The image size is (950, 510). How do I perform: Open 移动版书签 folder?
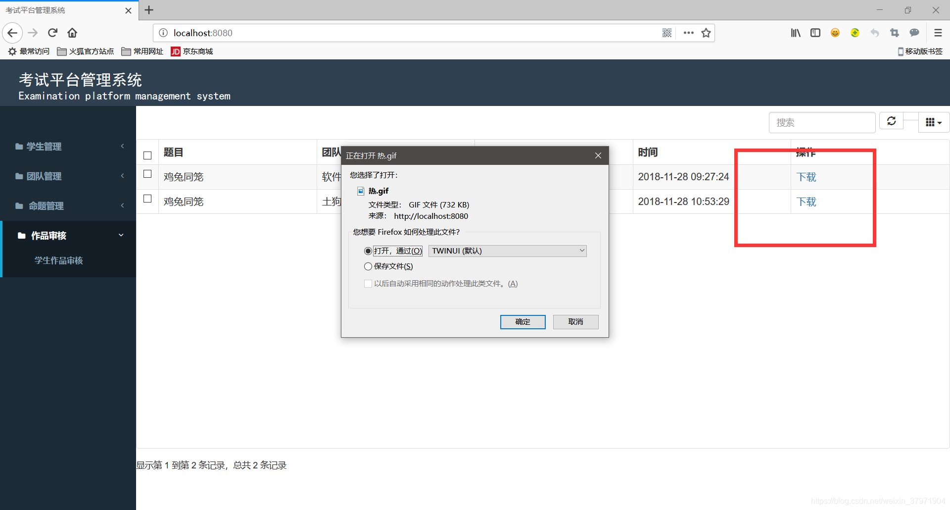tap(920, 51)
